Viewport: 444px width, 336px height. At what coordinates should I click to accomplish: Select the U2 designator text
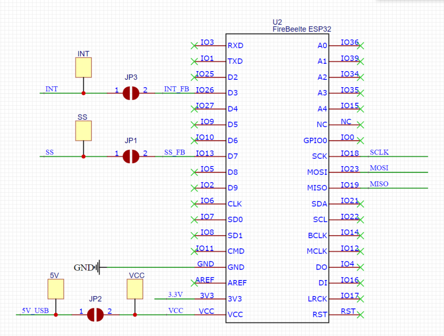pyautogui.click(x=277, y=22)
